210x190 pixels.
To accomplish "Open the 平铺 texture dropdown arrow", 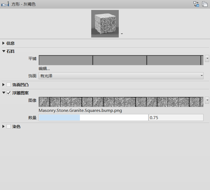I will [207, 58].
